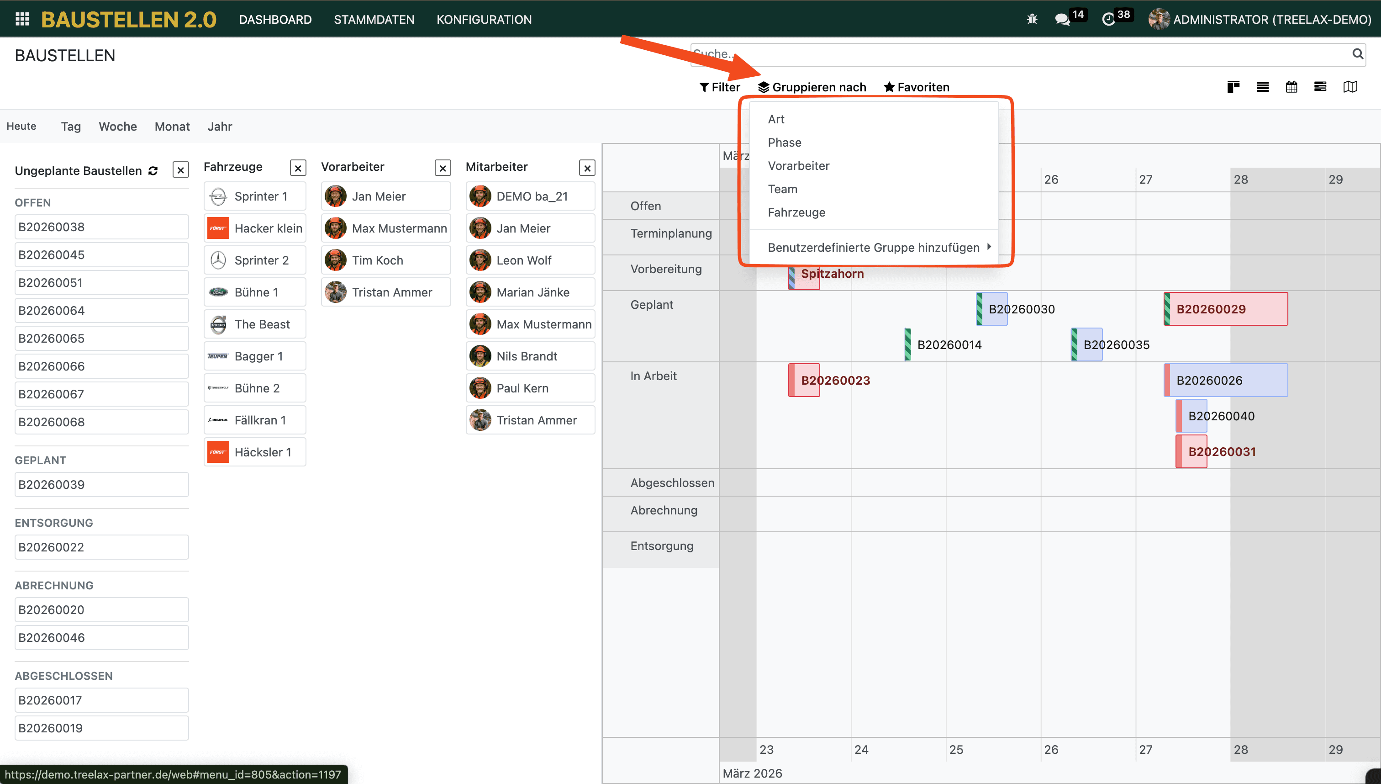Screen dimensions: 1381x784
Task: Close the Fahrzeuge column
Action: (x=298, y=168)
